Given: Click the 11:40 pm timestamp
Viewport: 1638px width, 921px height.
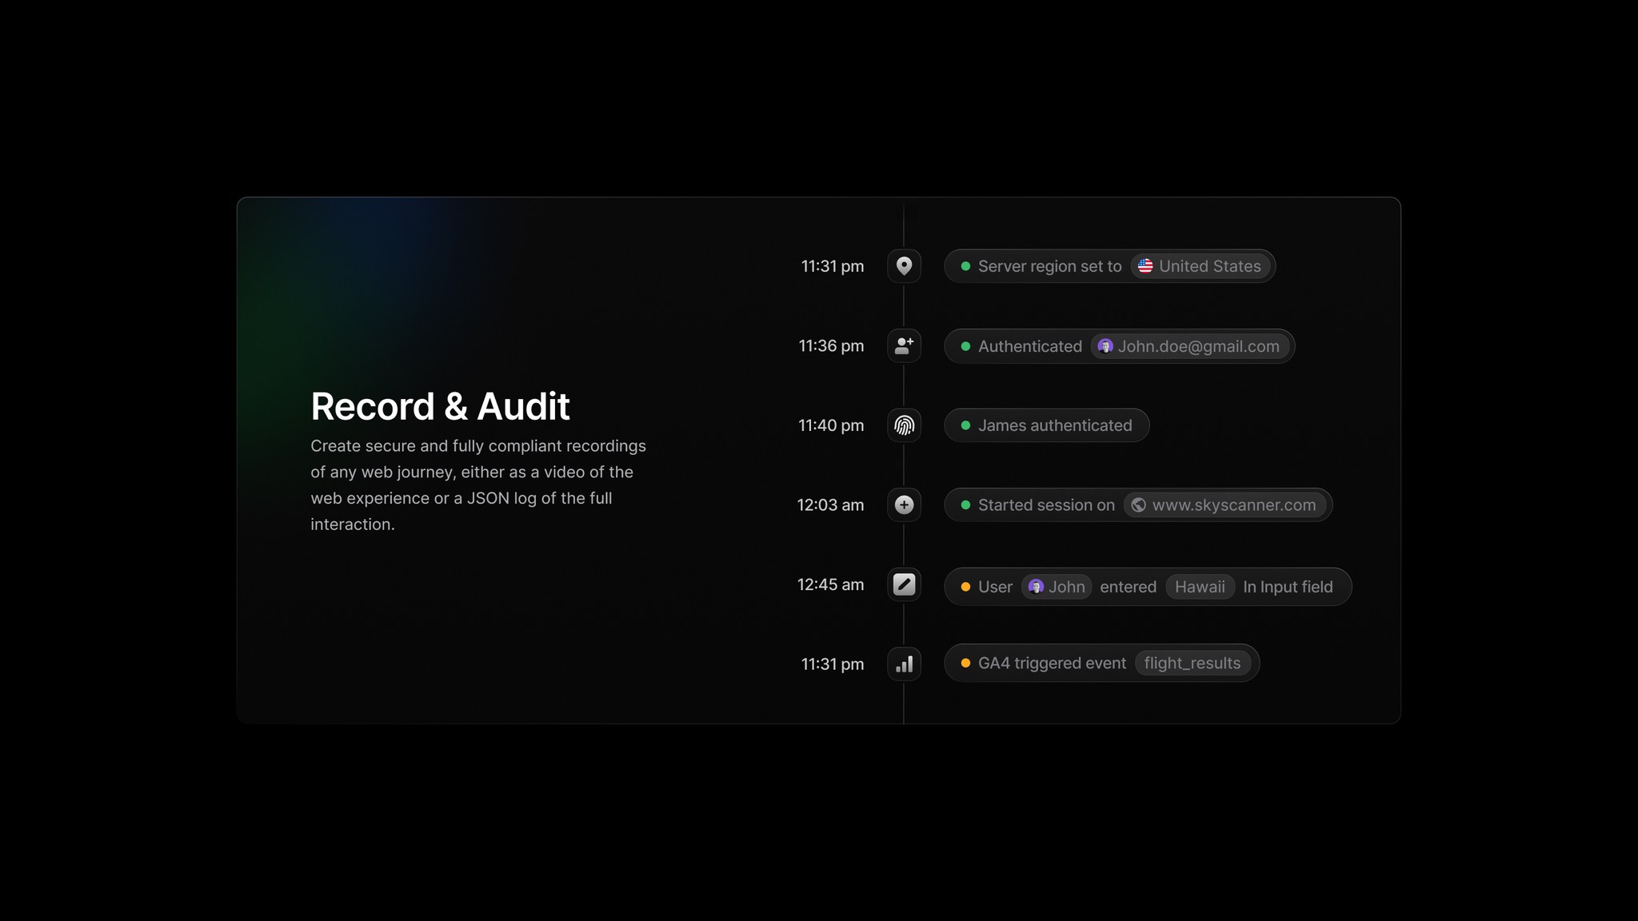Looking at the screenshot, I should point(831,425).
